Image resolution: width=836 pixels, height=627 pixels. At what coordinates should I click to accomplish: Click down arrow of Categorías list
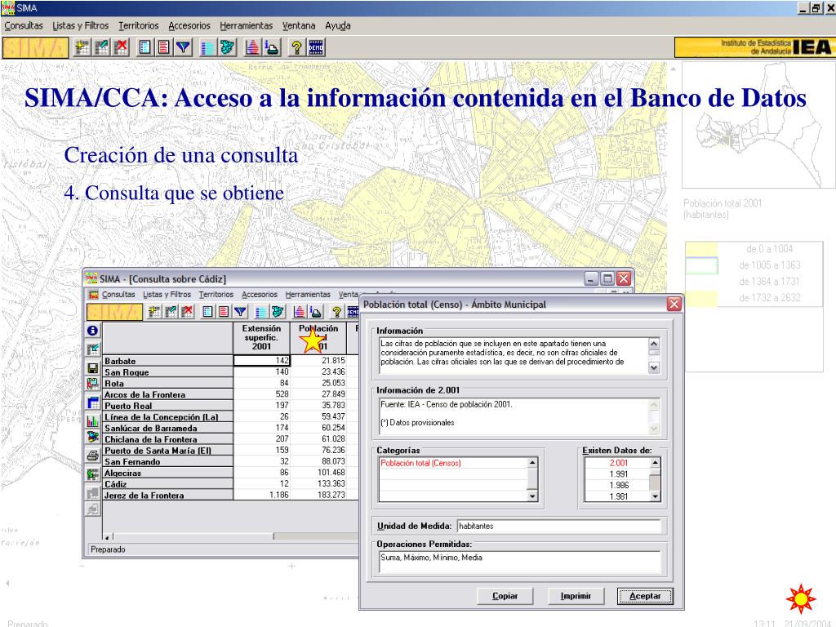point(532,496)
